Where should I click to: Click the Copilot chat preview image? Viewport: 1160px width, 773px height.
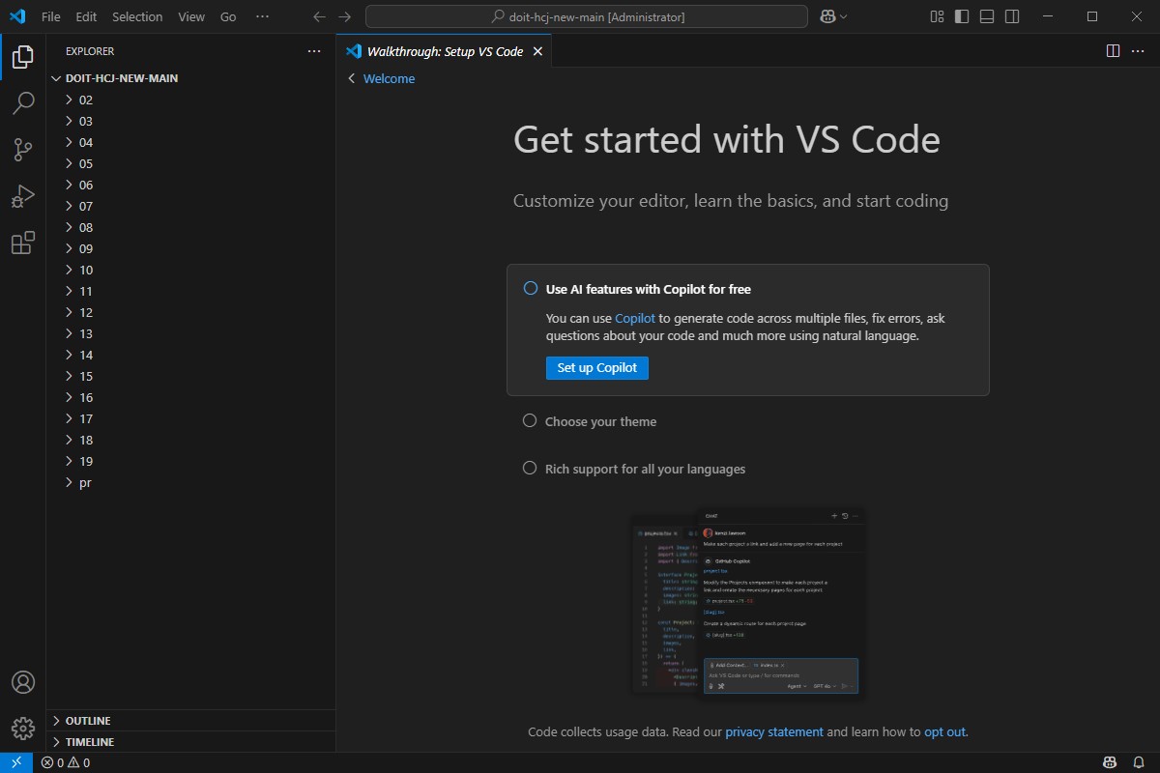pyautogui.click(x=747, y=602)
